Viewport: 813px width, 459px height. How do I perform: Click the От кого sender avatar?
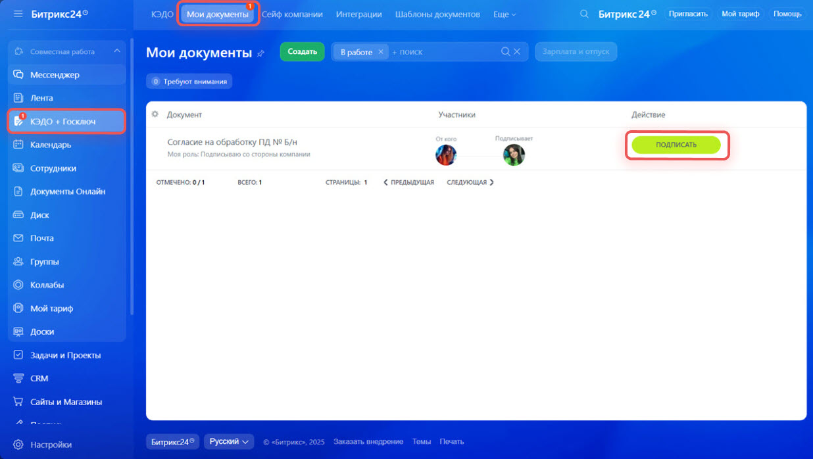446,155
